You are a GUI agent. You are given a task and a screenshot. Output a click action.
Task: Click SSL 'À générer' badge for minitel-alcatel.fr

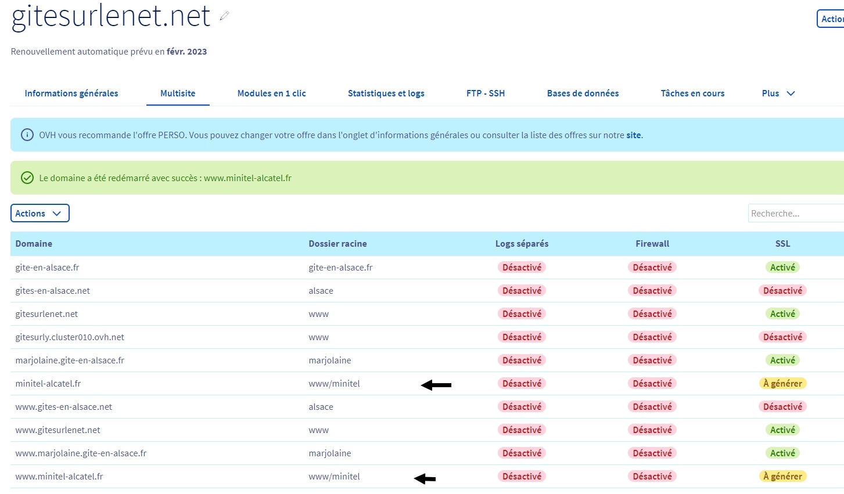tap(782, 384)
